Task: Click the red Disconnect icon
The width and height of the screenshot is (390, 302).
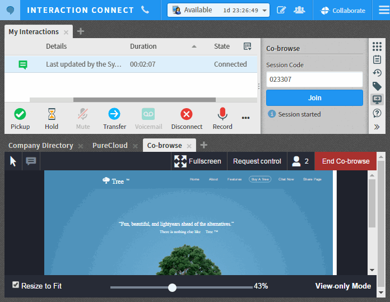Action: pyautogui.click(x=187, y=114)
